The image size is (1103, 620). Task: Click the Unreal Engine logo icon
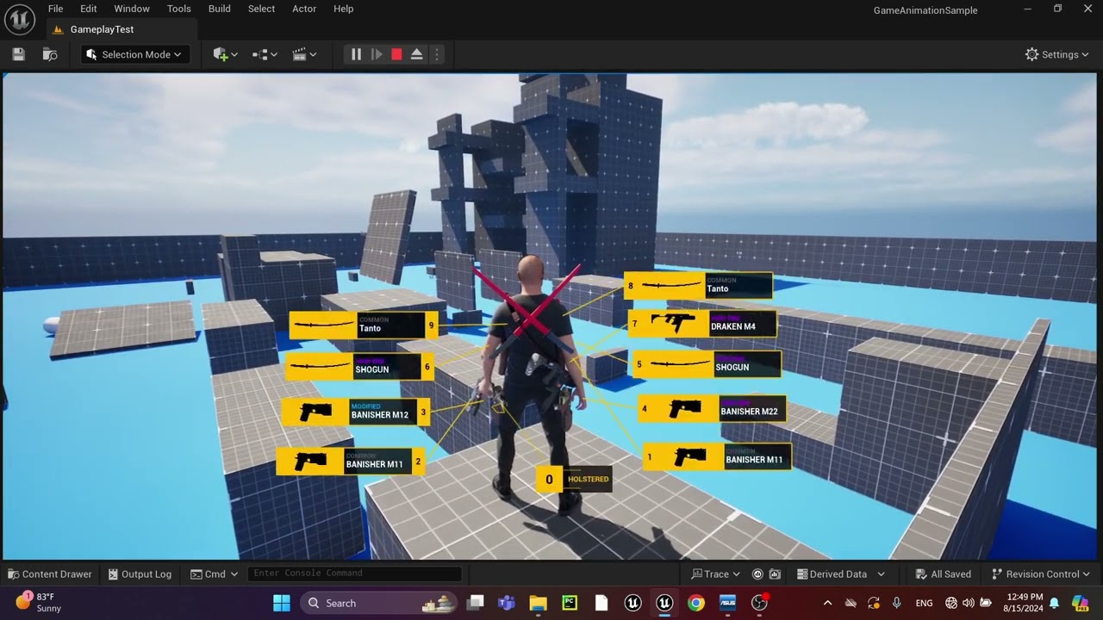click(x=19, y=18)
